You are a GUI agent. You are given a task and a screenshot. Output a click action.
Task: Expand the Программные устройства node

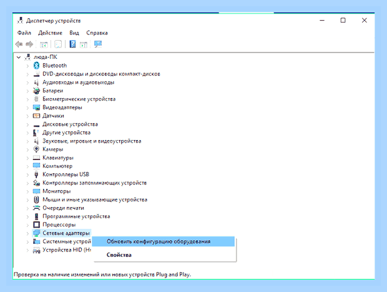27,217
